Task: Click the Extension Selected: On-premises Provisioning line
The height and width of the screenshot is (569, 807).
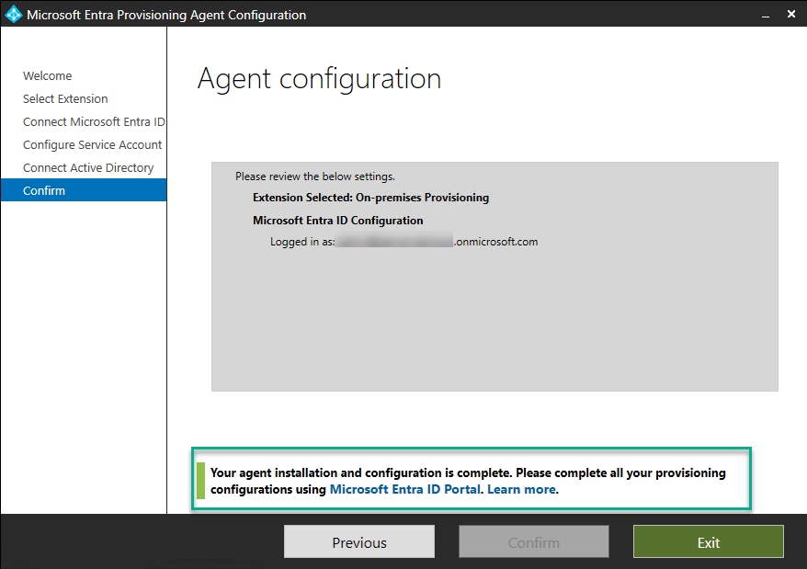Action: point(370,198)
